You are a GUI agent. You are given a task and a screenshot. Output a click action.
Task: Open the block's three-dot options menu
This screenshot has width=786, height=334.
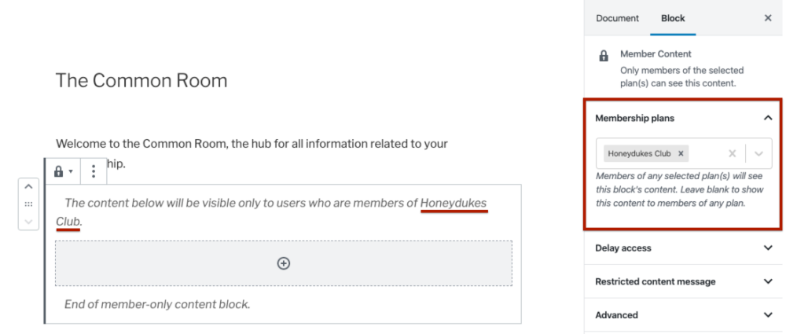(x=94, y=171)
